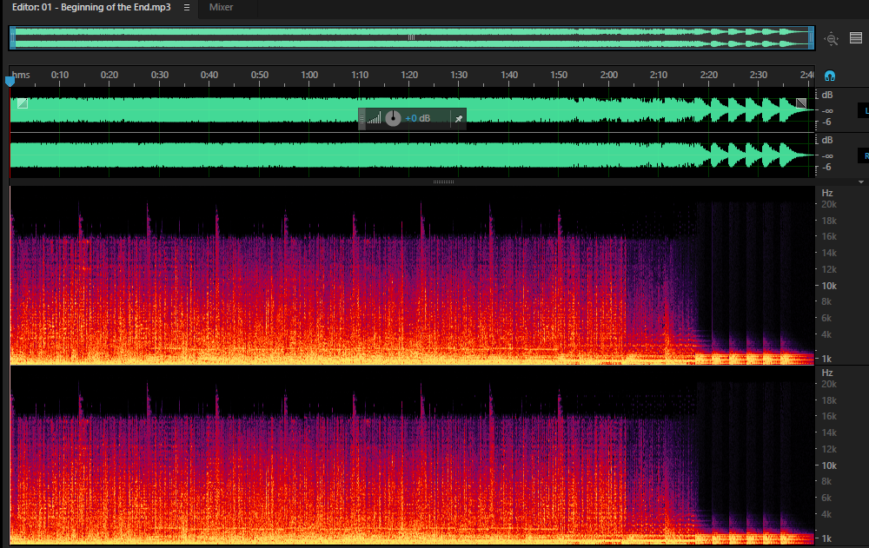Click the blue headphones preview icon
Image resolution: width=869 pixels, height=548 pixels.
(x=830, y=76)
